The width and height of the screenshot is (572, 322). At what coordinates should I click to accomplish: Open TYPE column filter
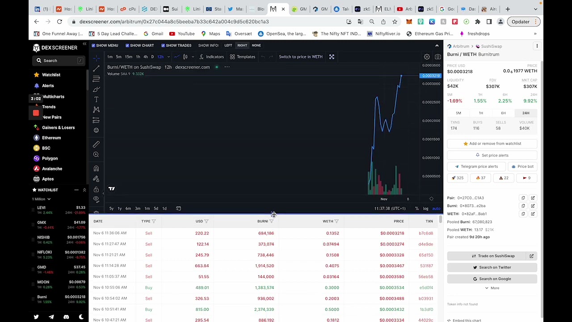pos(154,221)
